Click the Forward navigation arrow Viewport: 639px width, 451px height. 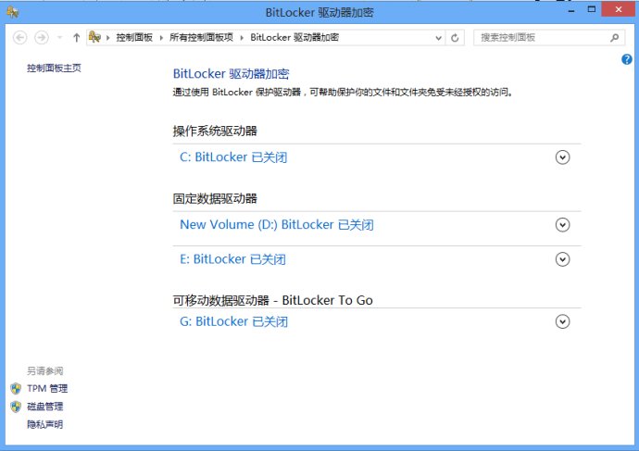tap(41, 37)
